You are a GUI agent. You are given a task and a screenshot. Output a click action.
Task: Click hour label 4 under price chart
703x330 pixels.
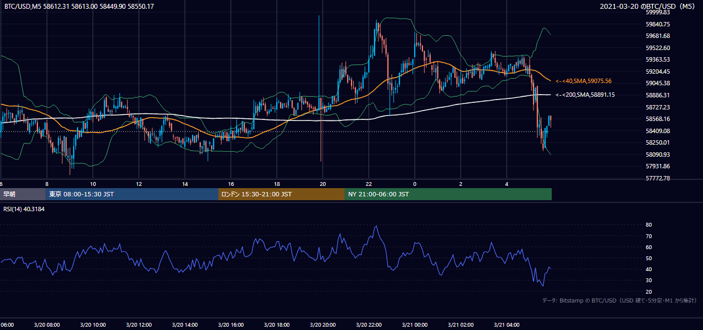(x=507, y=184)
